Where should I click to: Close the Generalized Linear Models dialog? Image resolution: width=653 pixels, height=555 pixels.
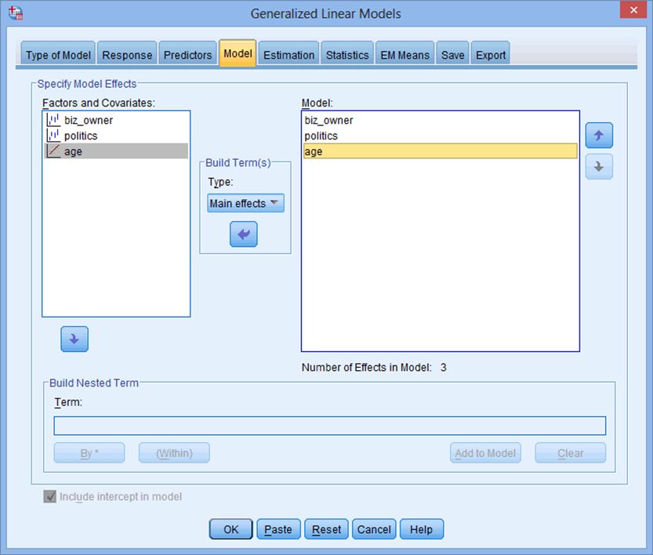[633, 9]
